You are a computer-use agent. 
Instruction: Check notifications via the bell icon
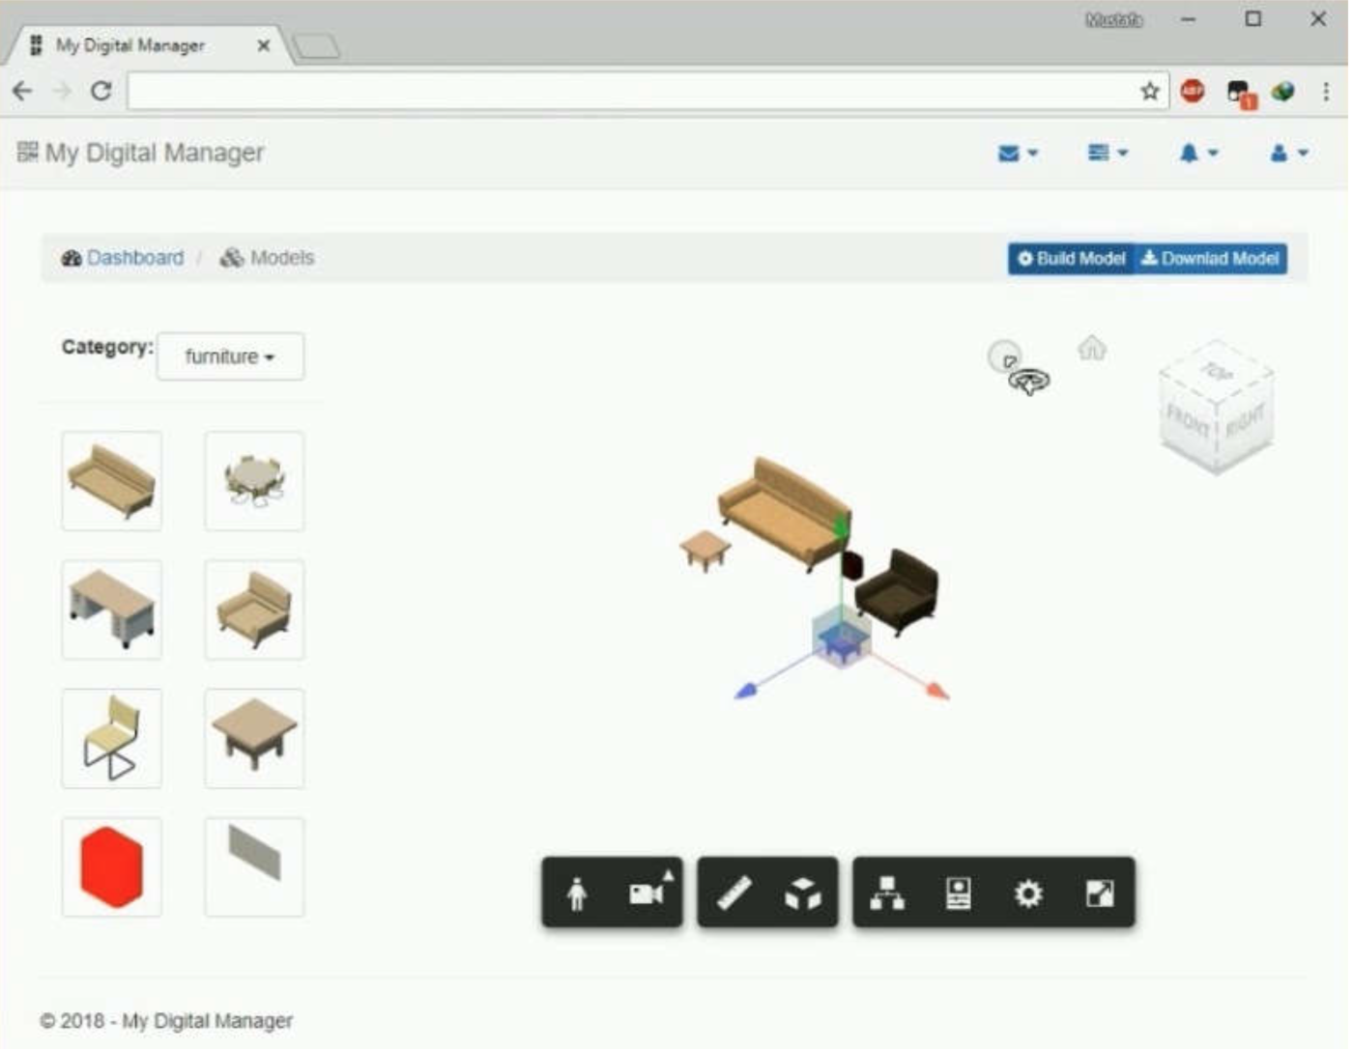point(1190,153)
